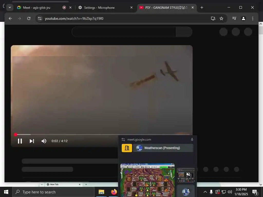The height and width of the screenshot is (197, 263).
Task: Open the Chrome profile menu
Action: [243, 18]
